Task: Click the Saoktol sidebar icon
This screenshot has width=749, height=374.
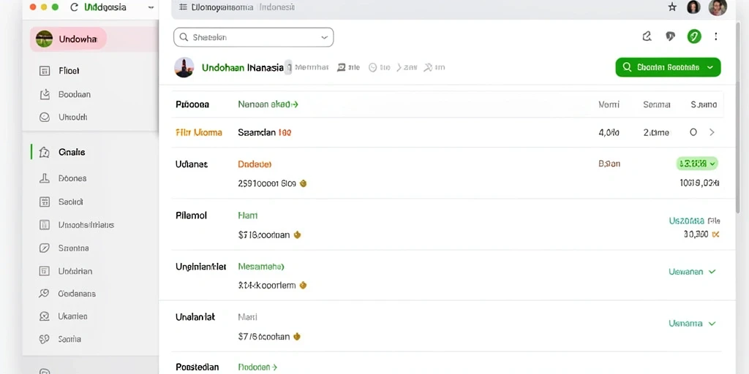Action: [45, 202]
